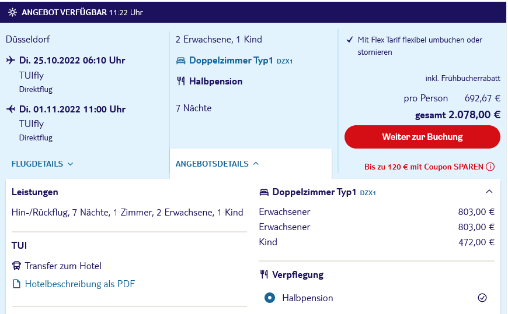Click the bed icon beside Doppelzimmer Typ1 link
This screenshot has width=508, height=314.
[181, 61]
